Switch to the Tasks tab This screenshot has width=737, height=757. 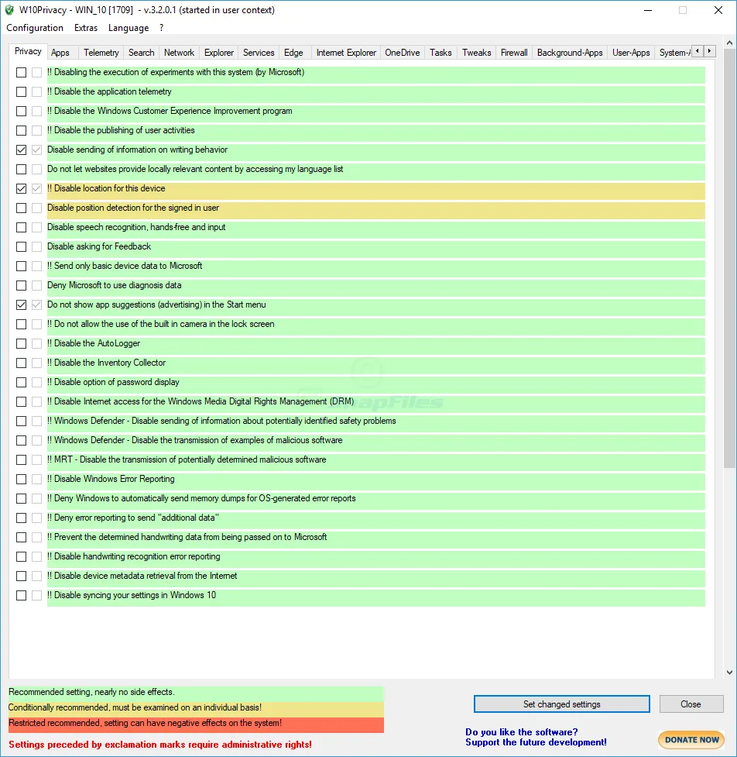pyautogui.click(x=440, y=53)
